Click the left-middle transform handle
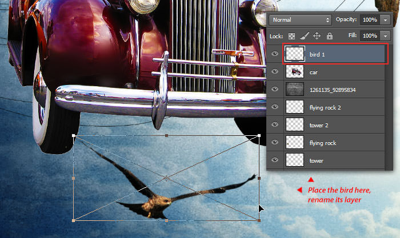 point(74,179)
